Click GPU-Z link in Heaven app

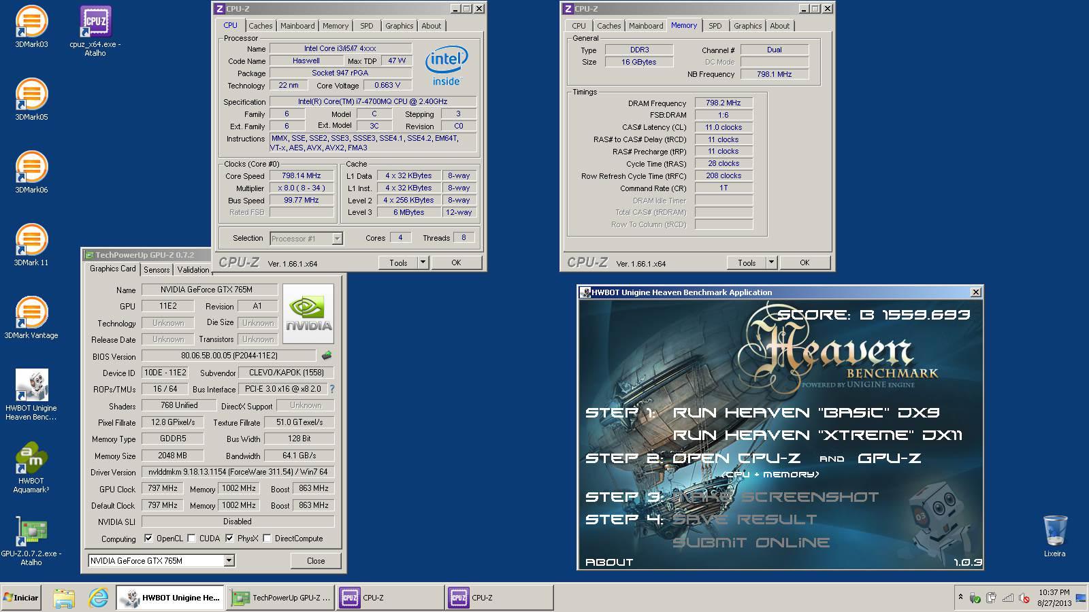click(890, 458)
